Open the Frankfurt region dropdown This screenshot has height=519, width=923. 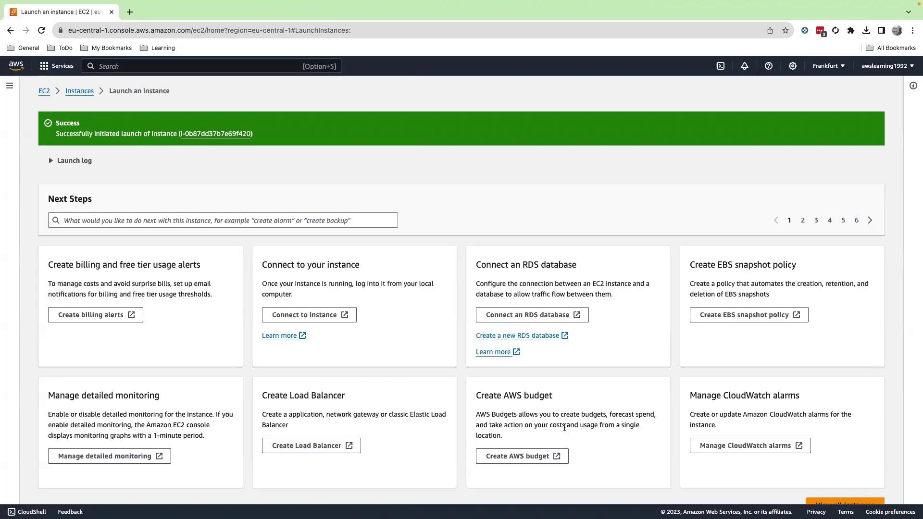(828, 66)
